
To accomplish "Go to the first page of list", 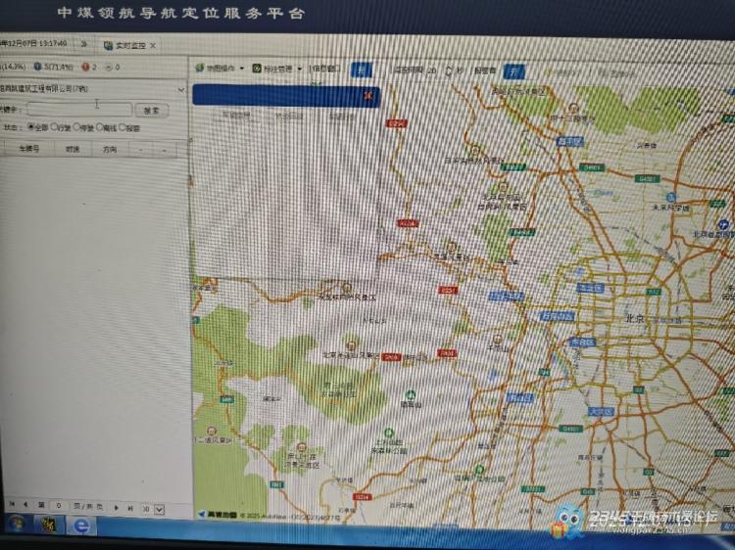I will point(12,506).
